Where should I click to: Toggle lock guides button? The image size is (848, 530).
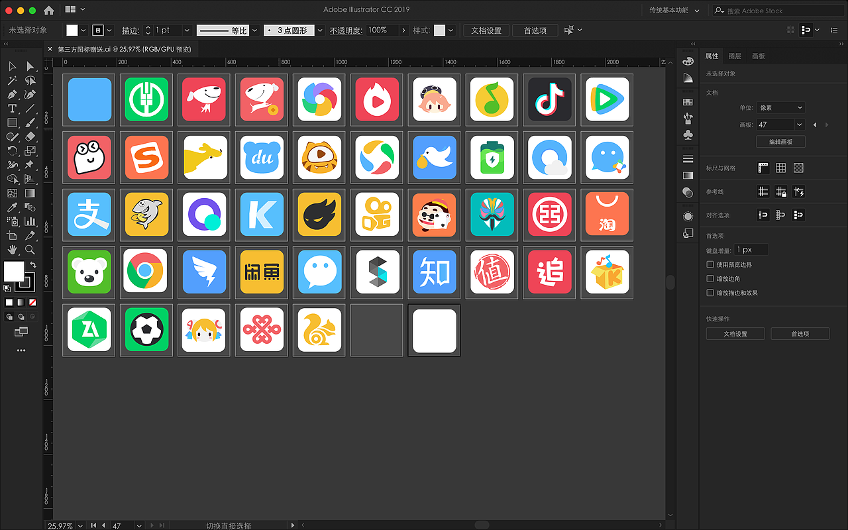click(x=781, y=191)
